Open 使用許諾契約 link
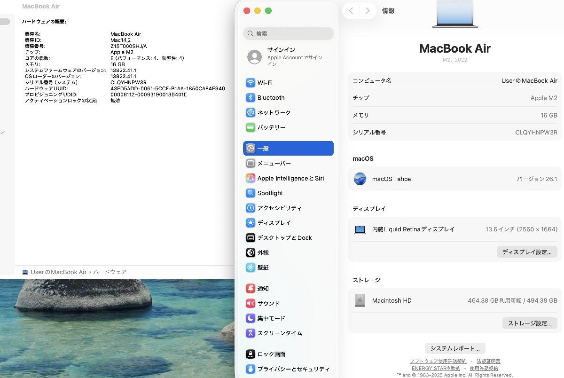This screenshot has width=564, height=378. pos(484,369)
